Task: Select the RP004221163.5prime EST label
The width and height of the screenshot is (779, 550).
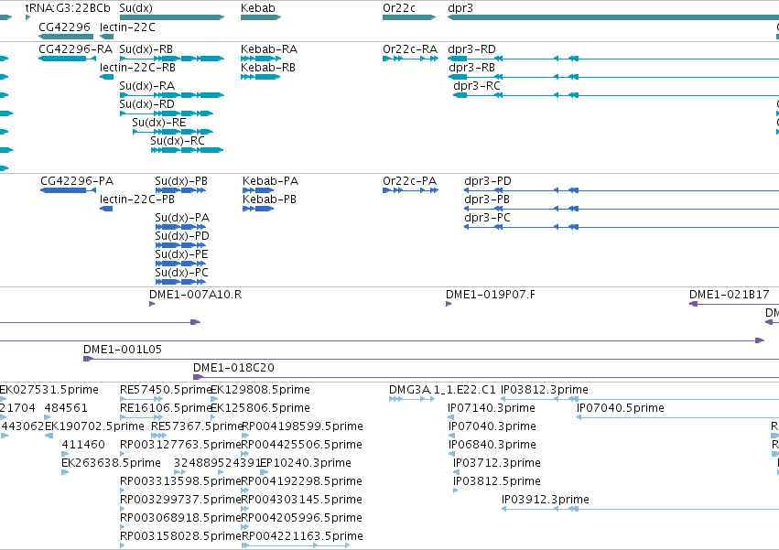Action: [302, 537]
